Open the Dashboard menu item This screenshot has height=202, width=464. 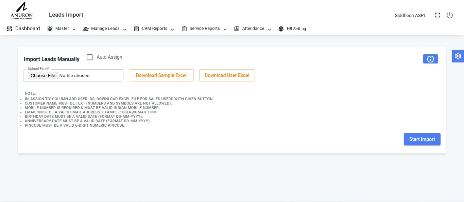[x=28, y=29]
